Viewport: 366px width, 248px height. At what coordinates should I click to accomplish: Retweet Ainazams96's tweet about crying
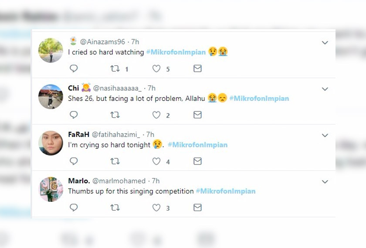pyautogui.click(x=115, y=69)
